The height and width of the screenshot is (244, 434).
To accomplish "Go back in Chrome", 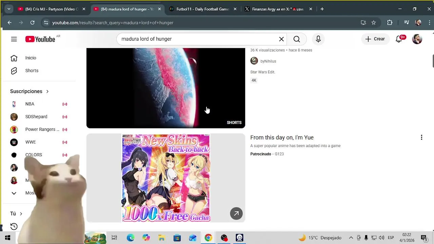I will tap(9, 23).
